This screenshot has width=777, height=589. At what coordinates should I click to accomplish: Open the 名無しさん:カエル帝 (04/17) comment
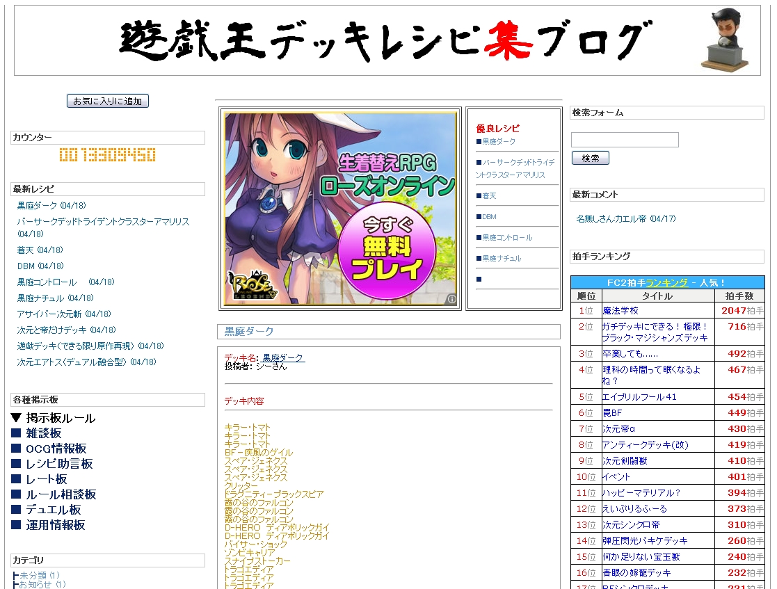coord(626,218)
